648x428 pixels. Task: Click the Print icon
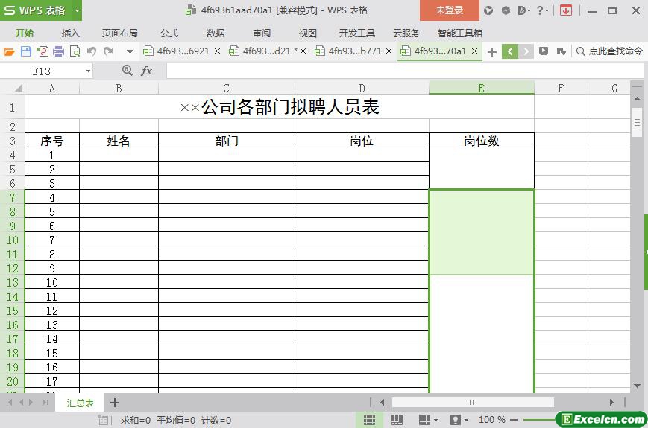click(x=59, y=51)
